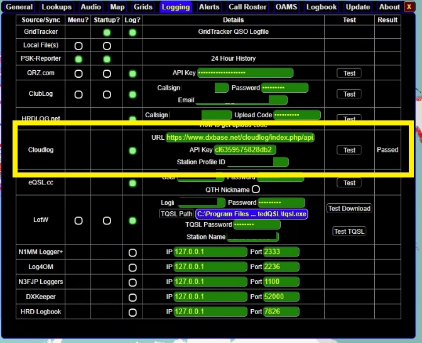422x343 pixels.
Task: Go to the Logbook tab
Action: 322,7
